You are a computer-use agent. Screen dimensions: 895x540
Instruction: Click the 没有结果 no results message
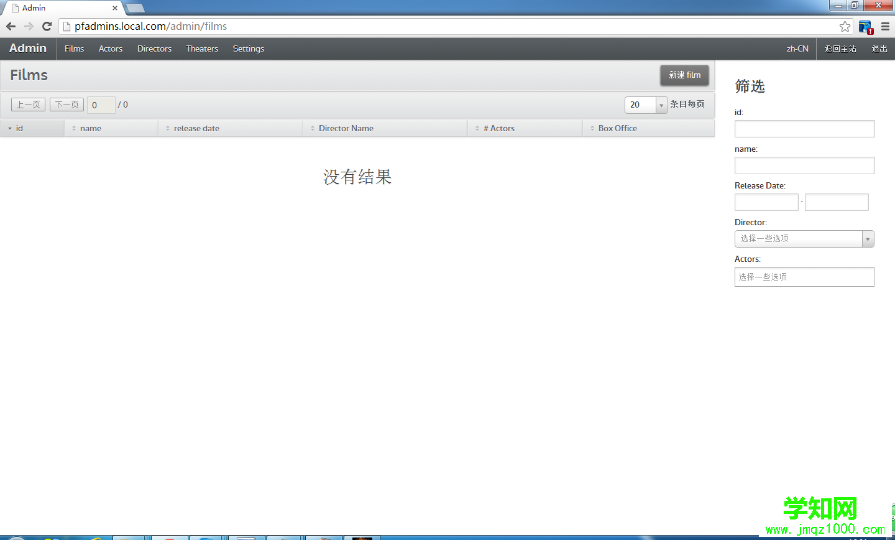357,177
